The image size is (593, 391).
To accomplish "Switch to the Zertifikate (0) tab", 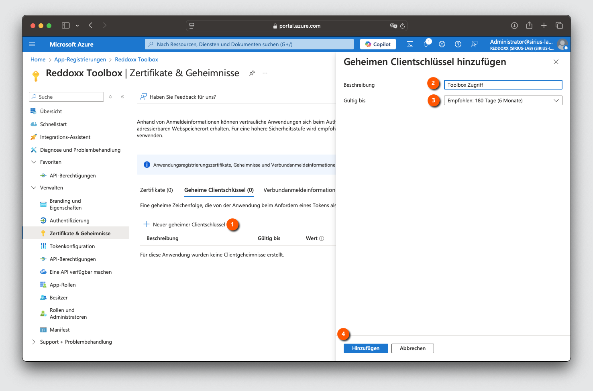I will click(157, 190).
